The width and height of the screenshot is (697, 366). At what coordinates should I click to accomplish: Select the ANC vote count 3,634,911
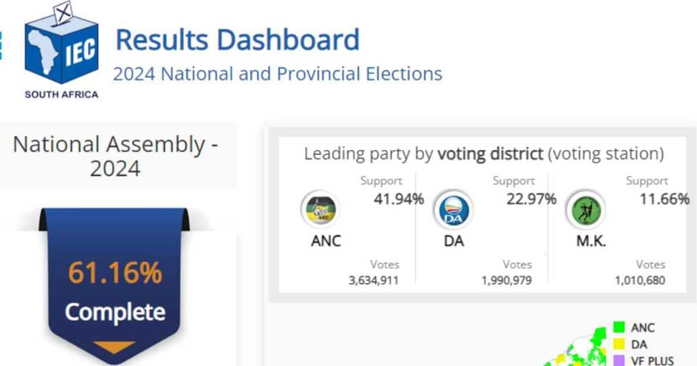(373, 280)
